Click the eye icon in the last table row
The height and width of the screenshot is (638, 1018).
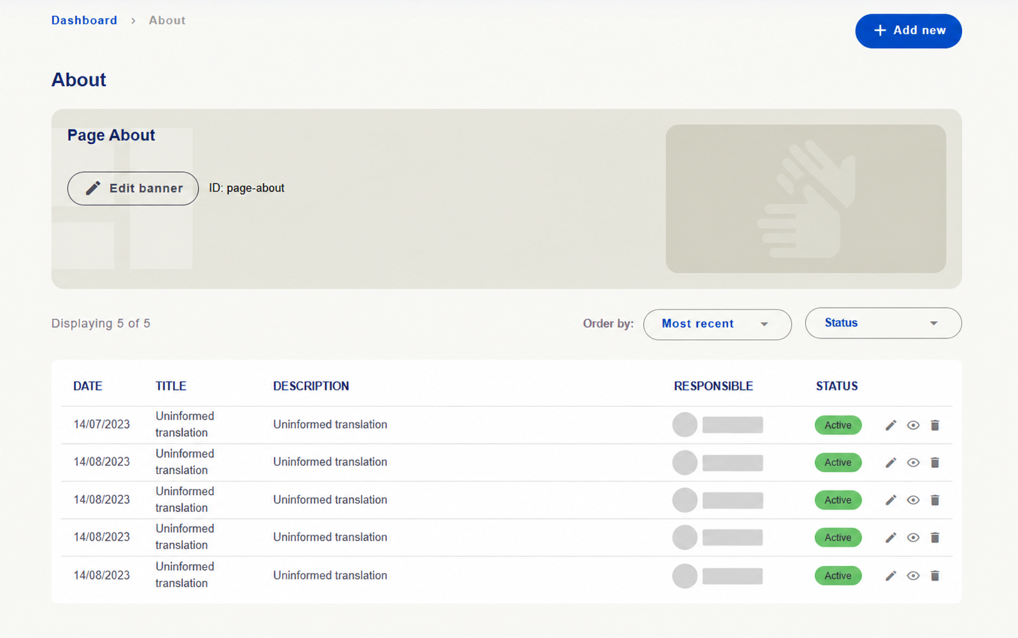[913, 576]
